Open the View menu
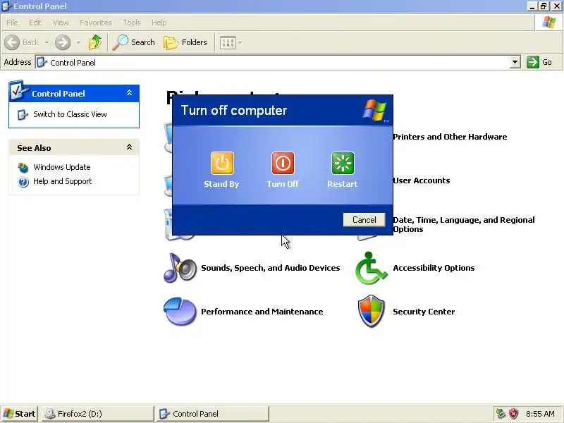Image resolution: width=564 pixels, height=423 pixels. coord(61,23)
